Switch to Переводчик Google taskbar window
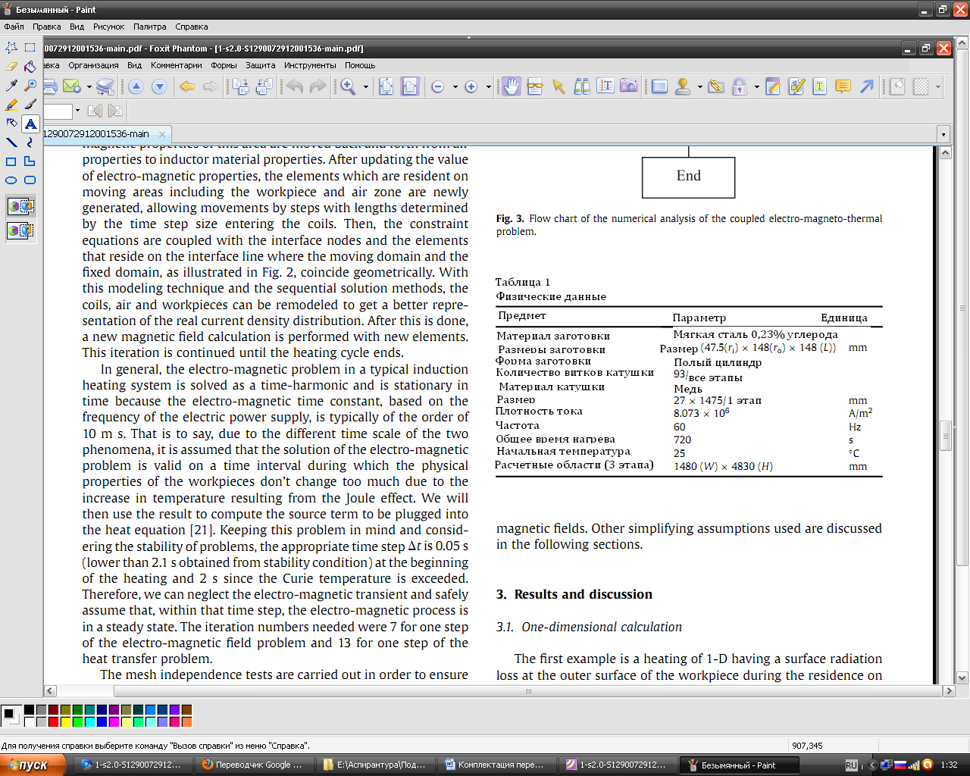Image resolution: width=970 pixels, height=776 pixels. pyautogui.click(x=255, y=765)
